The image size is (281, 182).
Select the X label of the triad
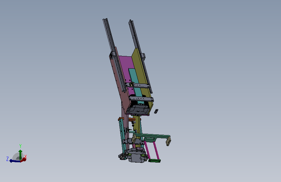26,157
